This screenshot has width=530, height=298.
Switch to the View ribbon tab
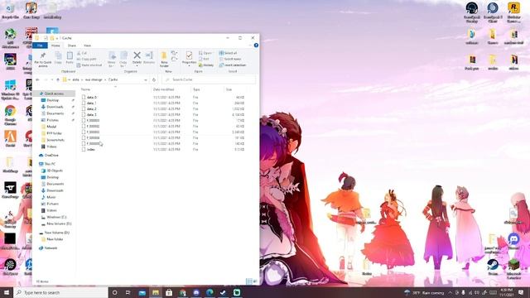pyautogui.click(x=87, y=46)
